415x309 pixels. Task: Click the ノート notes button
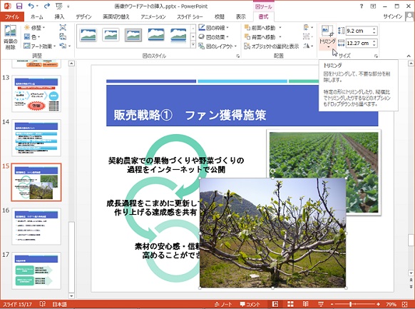[223, 304]
